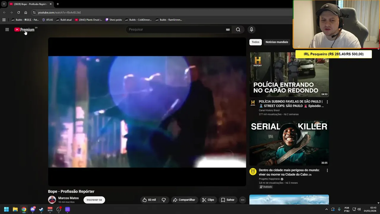
Task: Open Chrome apps grid in bookmarks bar
Action: [x=4, y=20]
